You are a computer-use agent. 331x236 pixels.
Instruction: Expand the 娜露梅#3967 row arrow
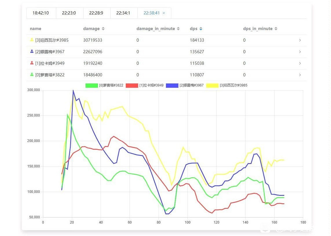click(300, 52)
